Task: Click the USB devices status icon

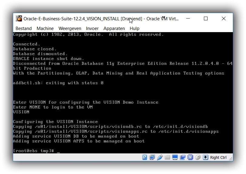Action: click(x=160, y=157)
